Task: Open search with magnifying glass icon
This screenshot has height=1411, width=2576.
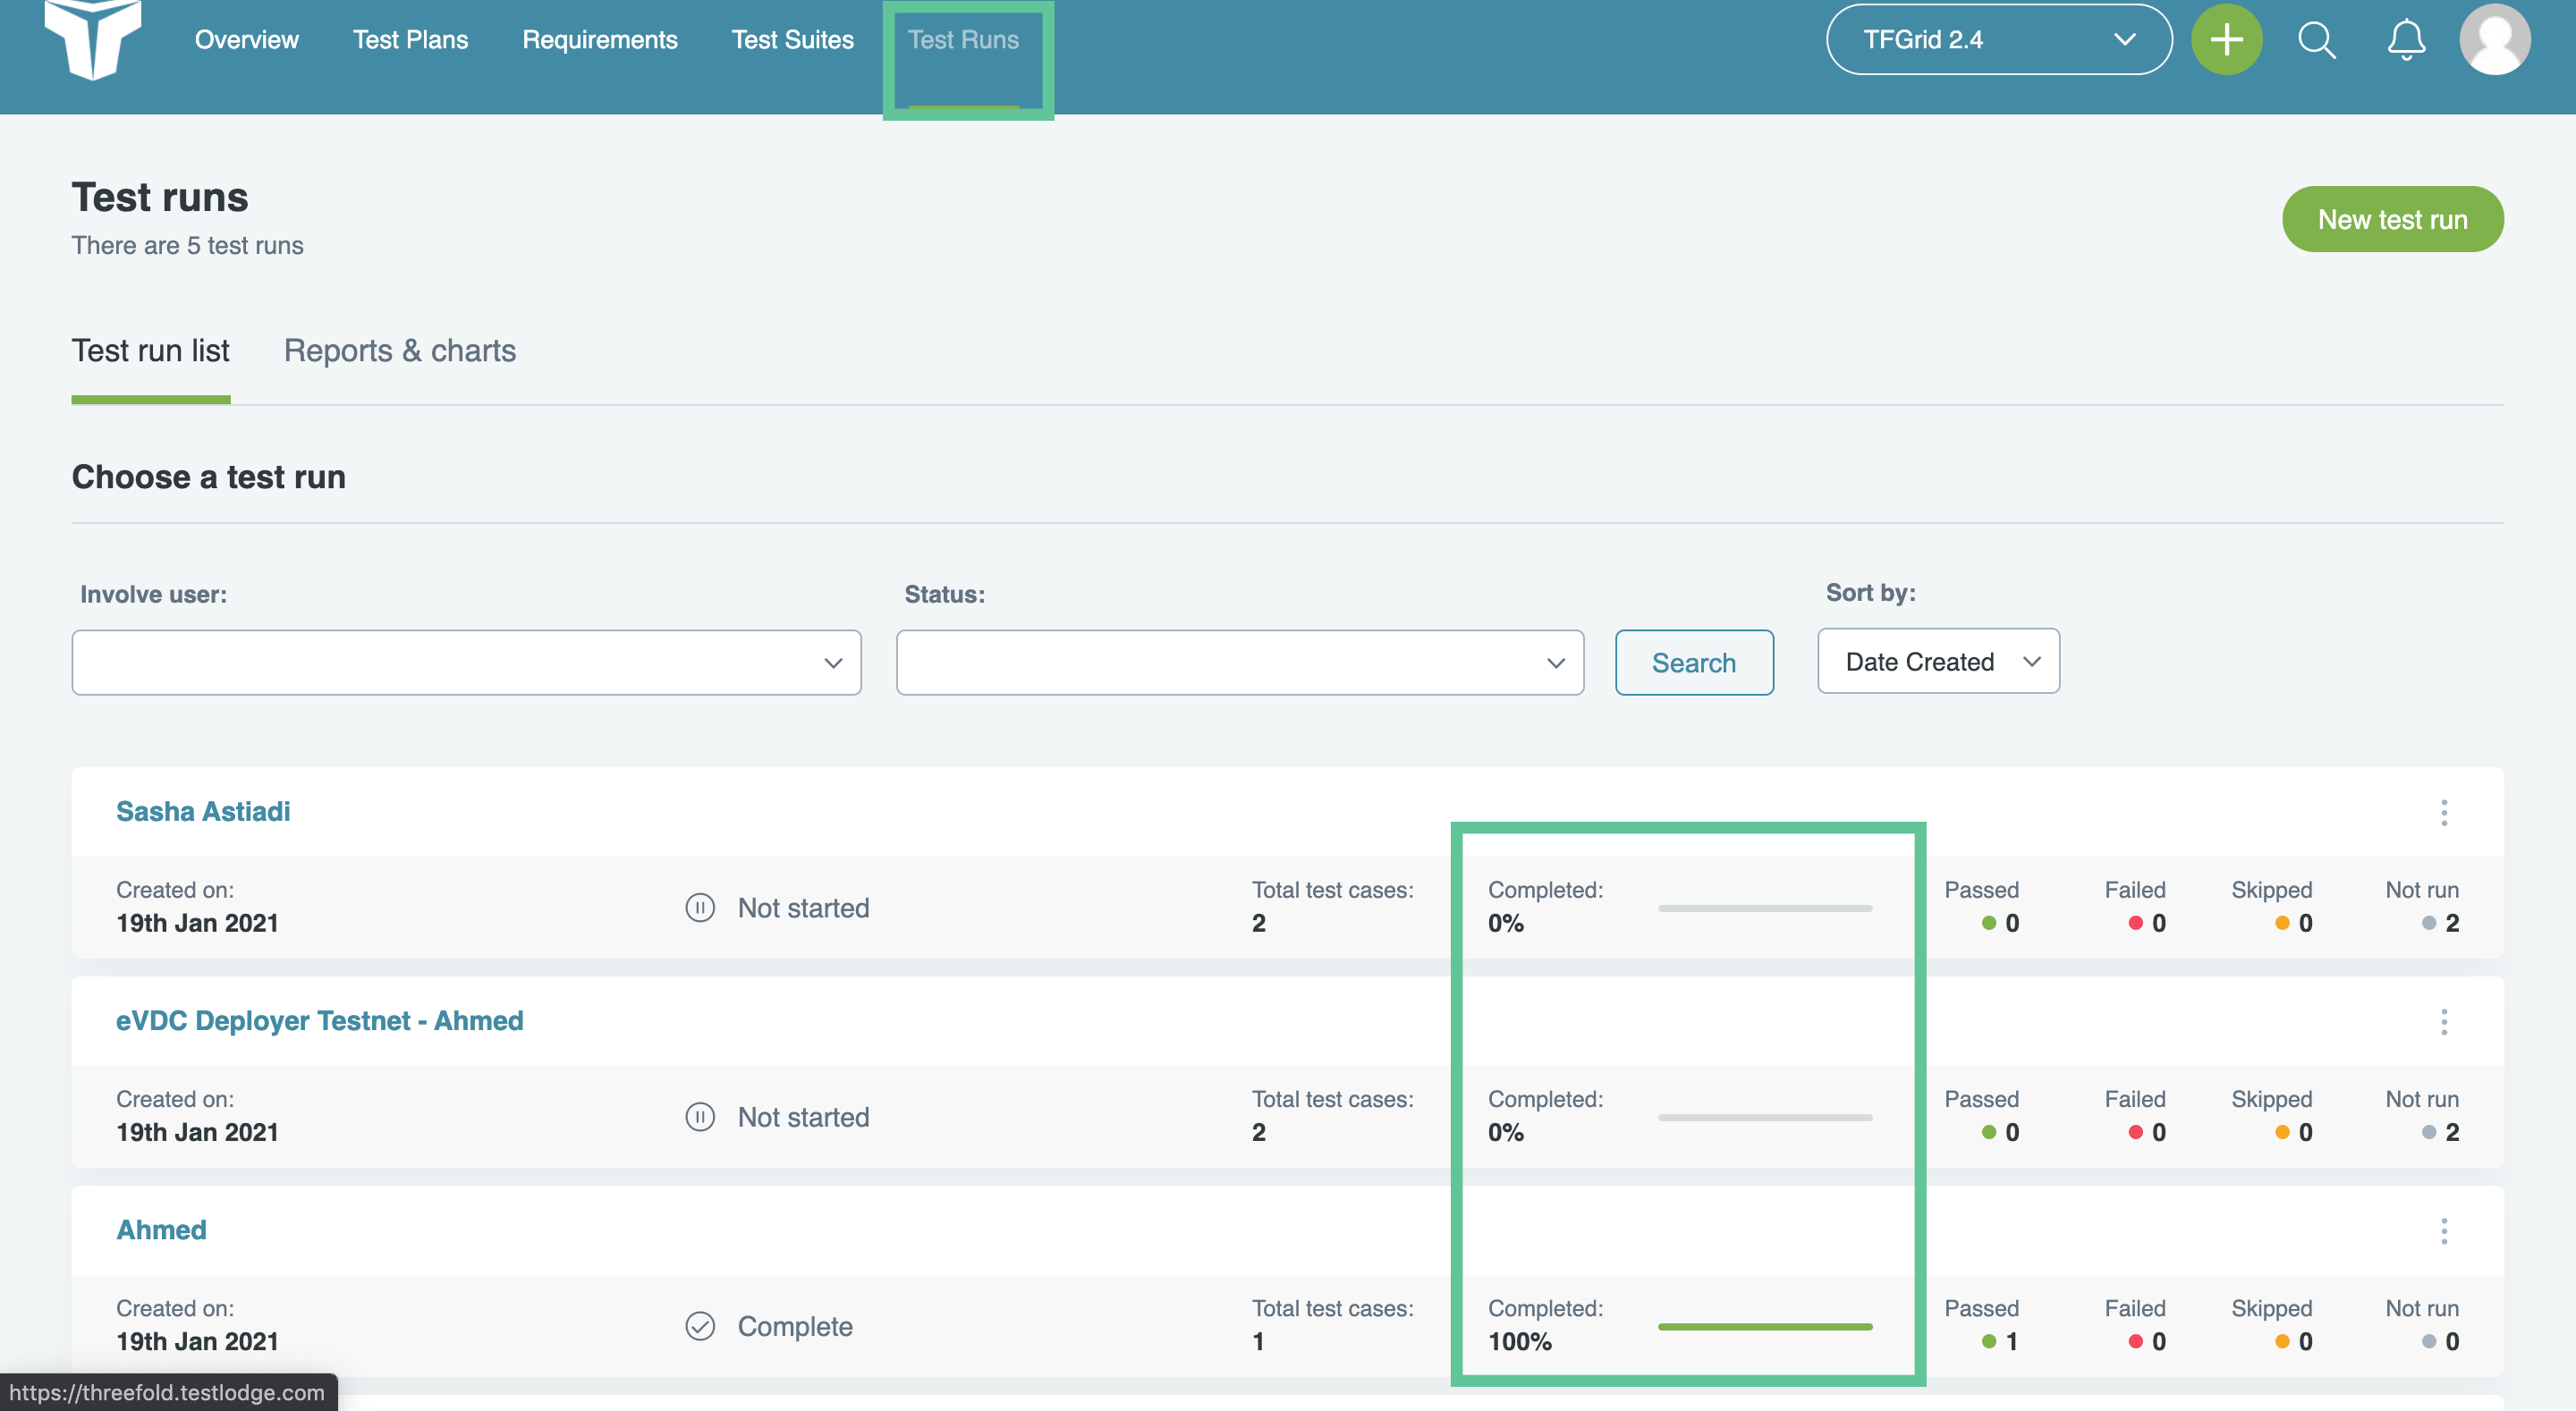Action: click(2316, 40)
